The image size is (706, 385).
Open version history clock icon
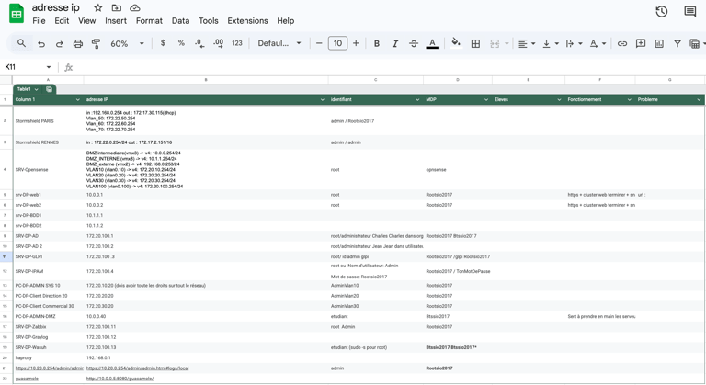pyautogui.click(x=661, y=12)
